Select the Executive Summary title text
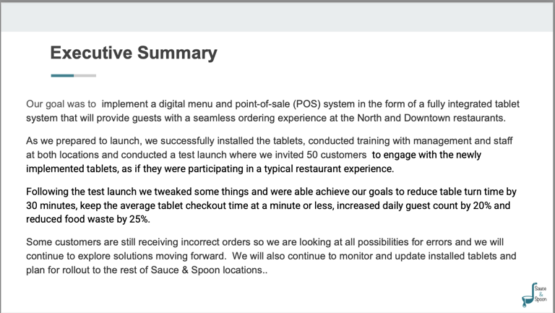 (x=134, y=53)
